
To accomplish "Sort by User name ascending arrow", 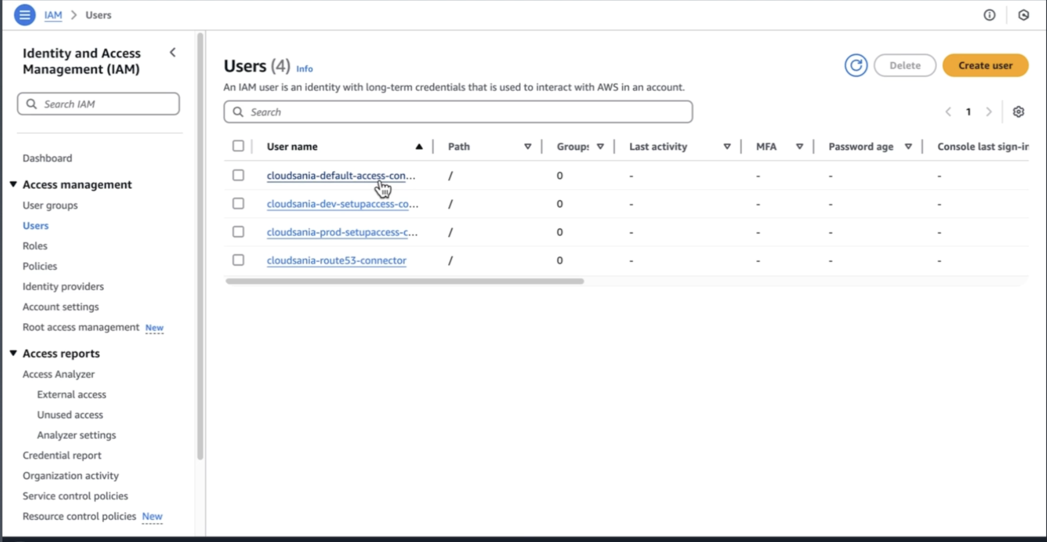I will pos(419,147).
